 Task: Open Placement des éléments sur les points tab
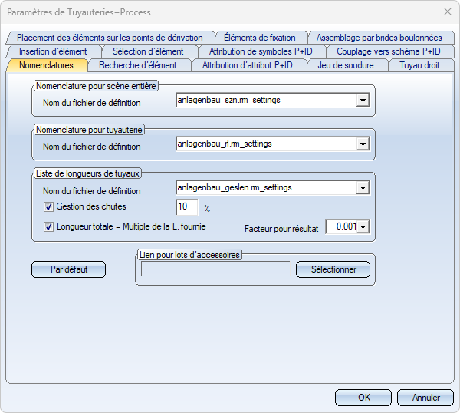tap(110, 38)
